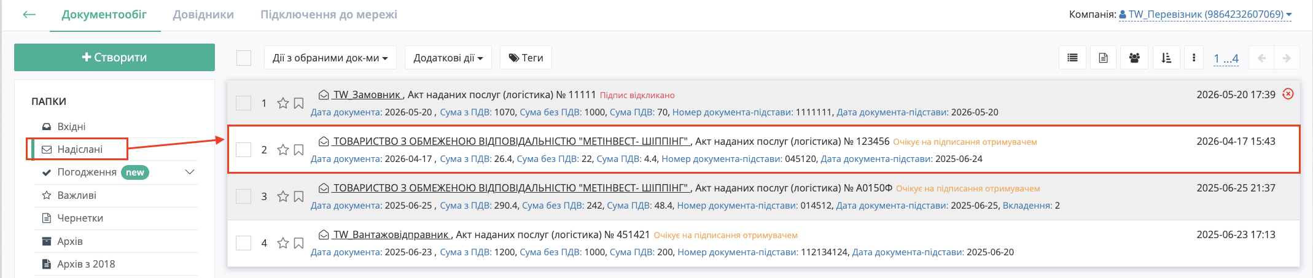Star document row 2 as important
The image size is (1313, 278).
282,150
